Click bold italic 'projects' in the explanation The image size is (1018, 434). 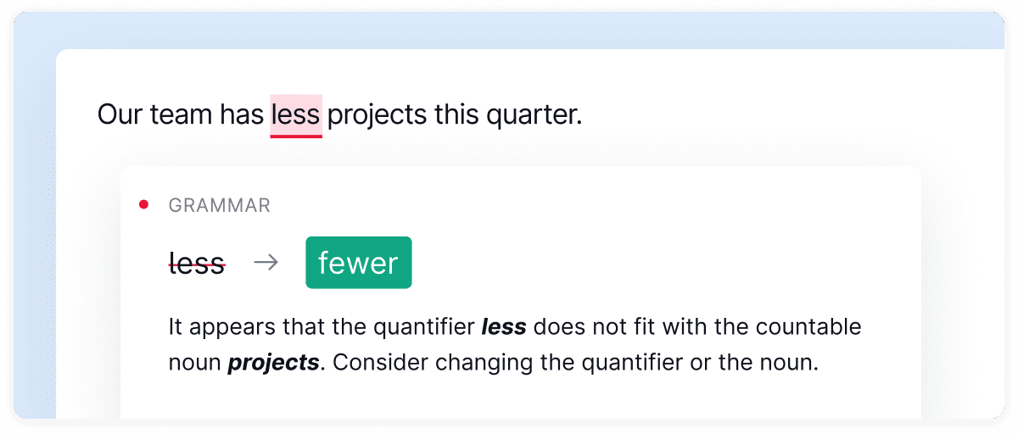273,364
